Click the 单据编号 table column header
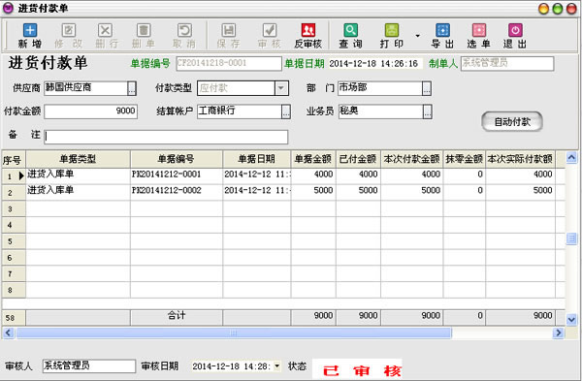Image resolution: width=582 pixels, height=381 pixels. (x=177, y=159)
